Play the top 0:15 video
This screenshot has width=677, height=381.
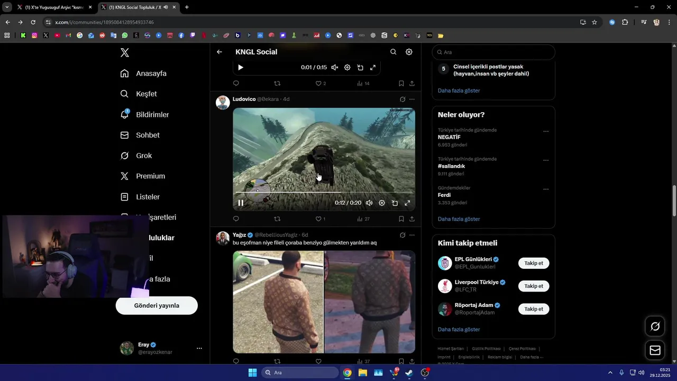[241, 67]
